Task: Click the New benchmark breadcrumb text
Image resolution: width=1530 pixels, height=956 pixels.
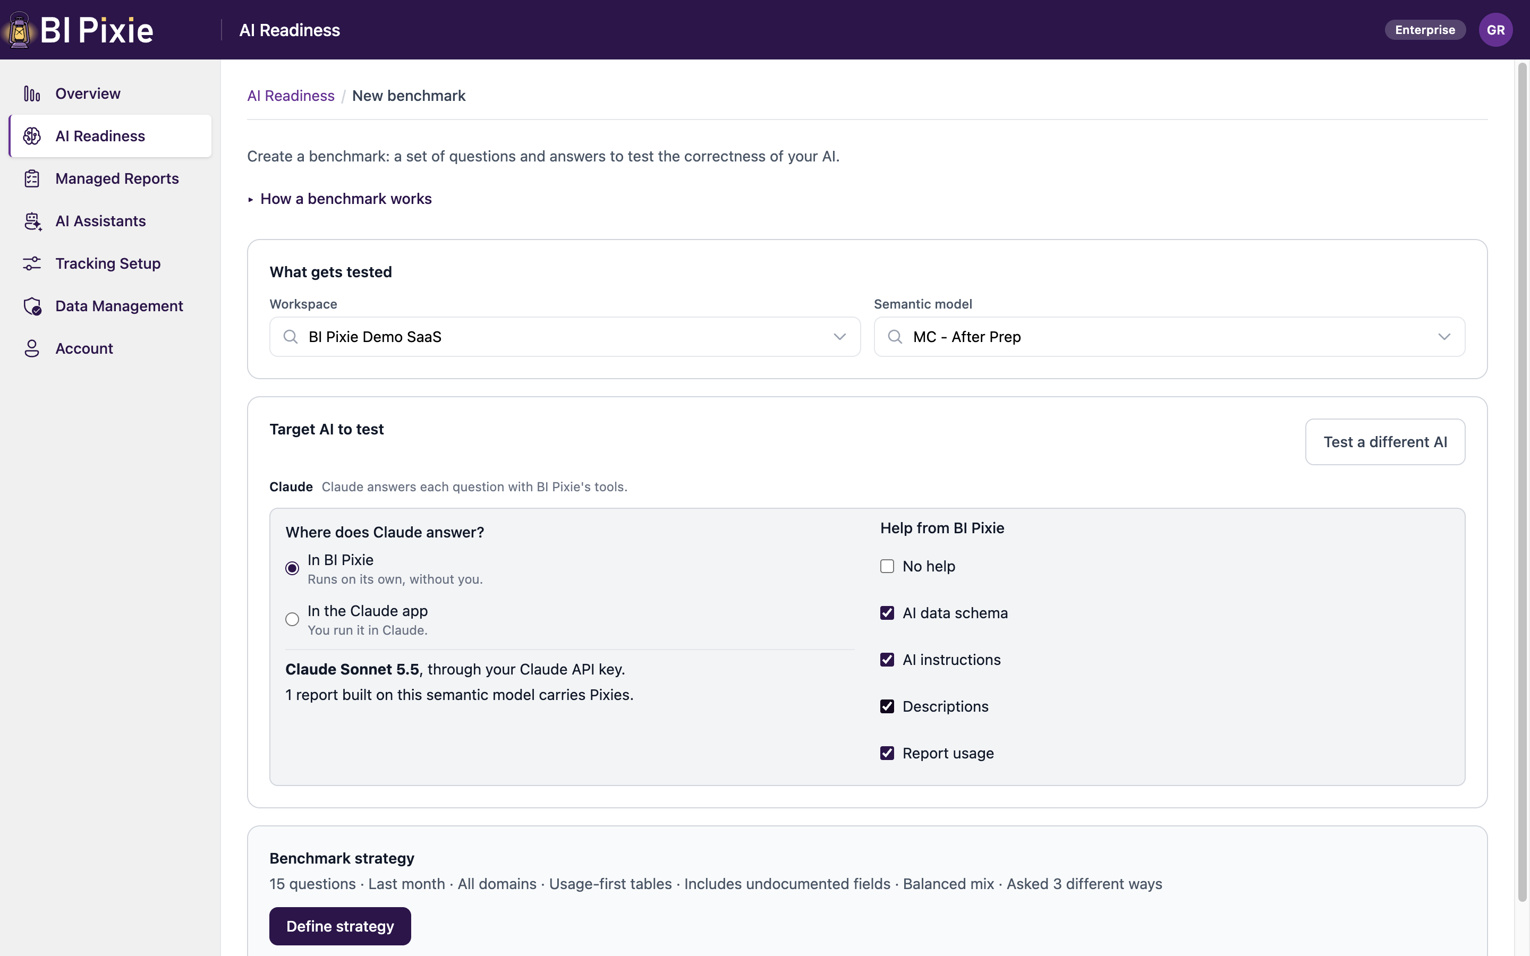Action: [409, 96]
